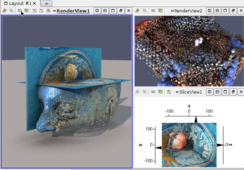
Task: Toggle 3D interaction mode in RenderView1
Action: coord(20,11)
